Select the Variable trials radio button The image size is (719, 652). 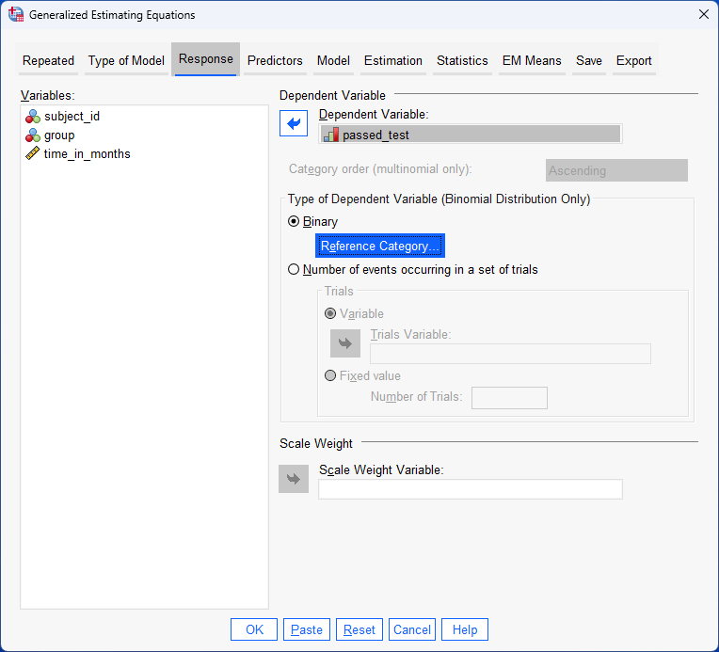pos(330,313)
